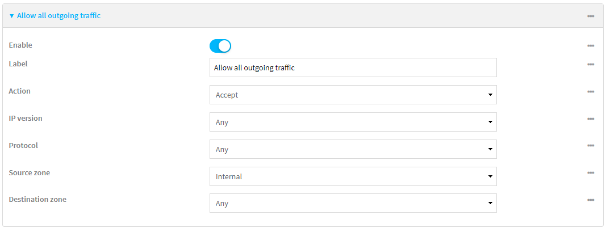Click the Enable field label
This screenshot has height=228, width=606.
20,45
